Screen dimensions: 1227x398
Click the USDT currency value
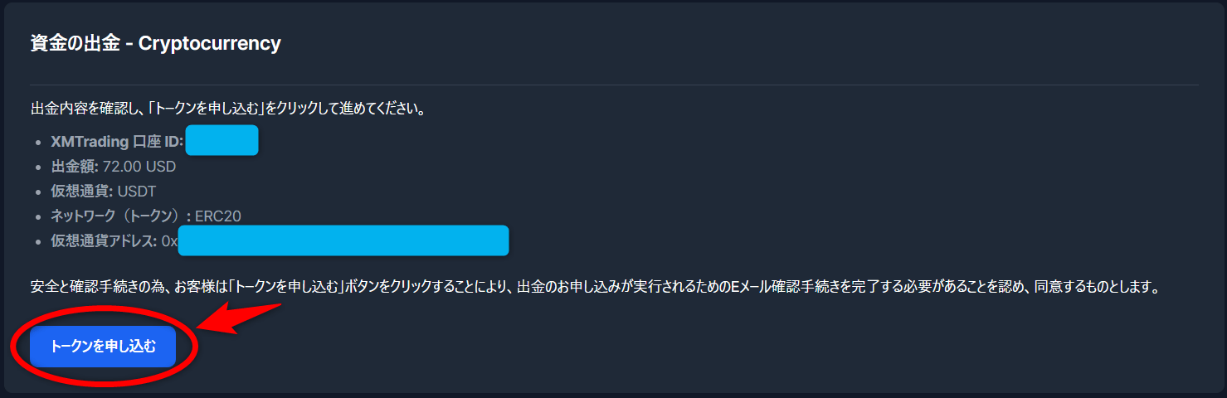[x=137, y=192]
